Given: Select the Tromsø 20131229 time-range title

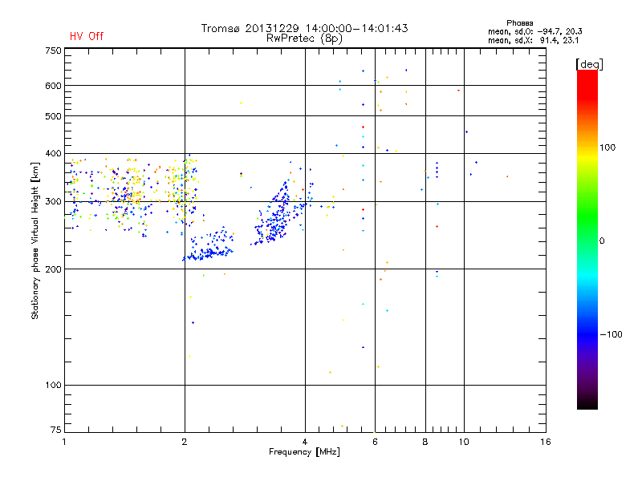Looking at the screenshot, I should pos(304,28).
